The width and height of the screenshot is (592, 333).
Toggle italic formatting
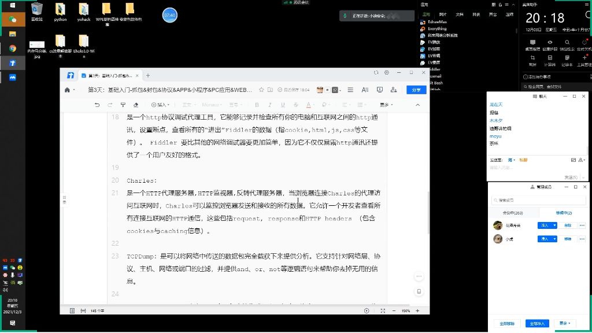tap(269, 105)
